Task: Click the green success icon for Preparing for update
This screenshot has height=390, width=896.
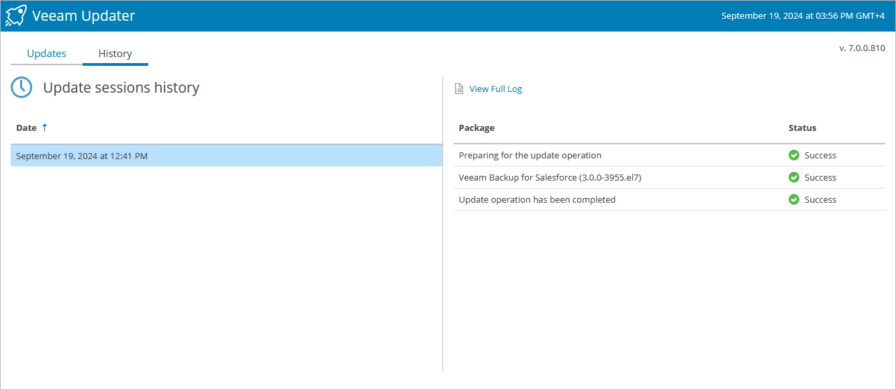Action: [x=794, y=155]
